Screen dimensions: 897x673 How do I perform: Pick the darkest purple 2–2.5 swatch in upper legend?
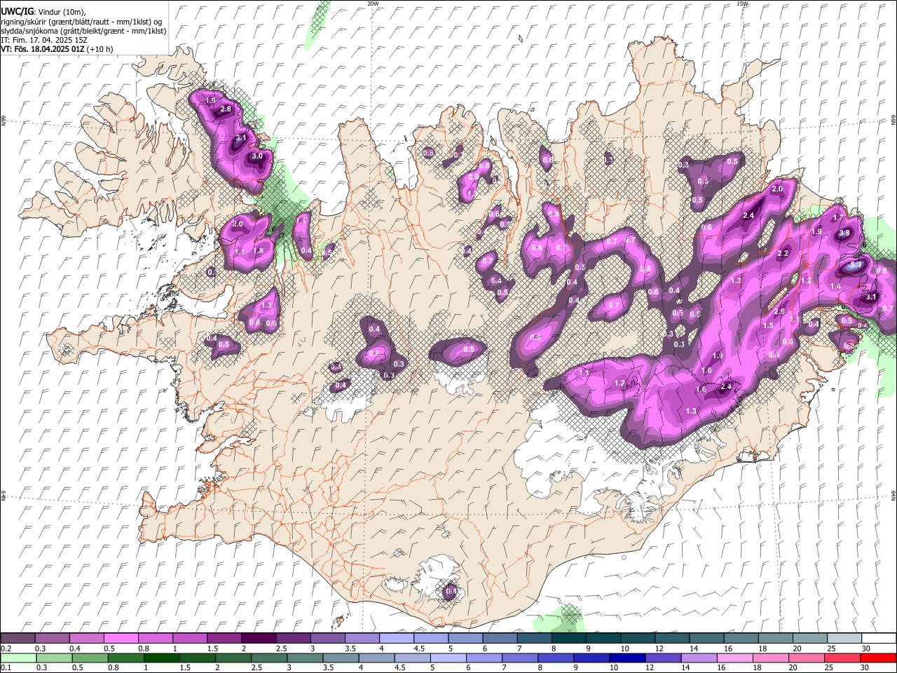258,639
